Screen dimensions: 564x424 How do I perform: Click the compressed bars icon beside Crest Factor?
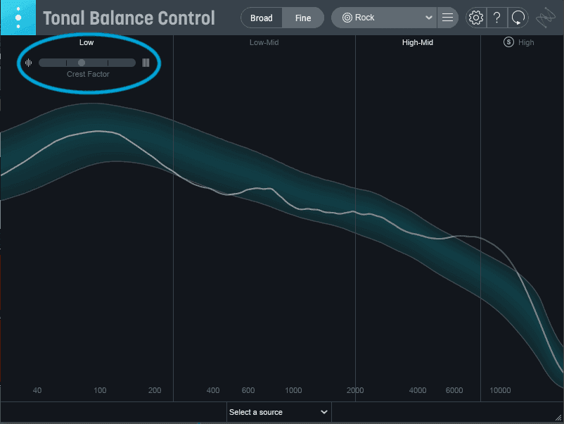coord(146,63)
